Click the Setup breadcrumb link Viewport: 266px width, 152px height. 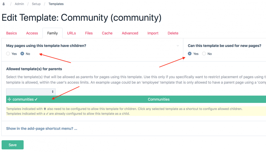point(36,4)
